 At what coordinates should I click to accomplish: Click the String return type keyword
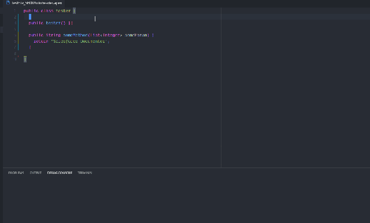pos(53,35)
